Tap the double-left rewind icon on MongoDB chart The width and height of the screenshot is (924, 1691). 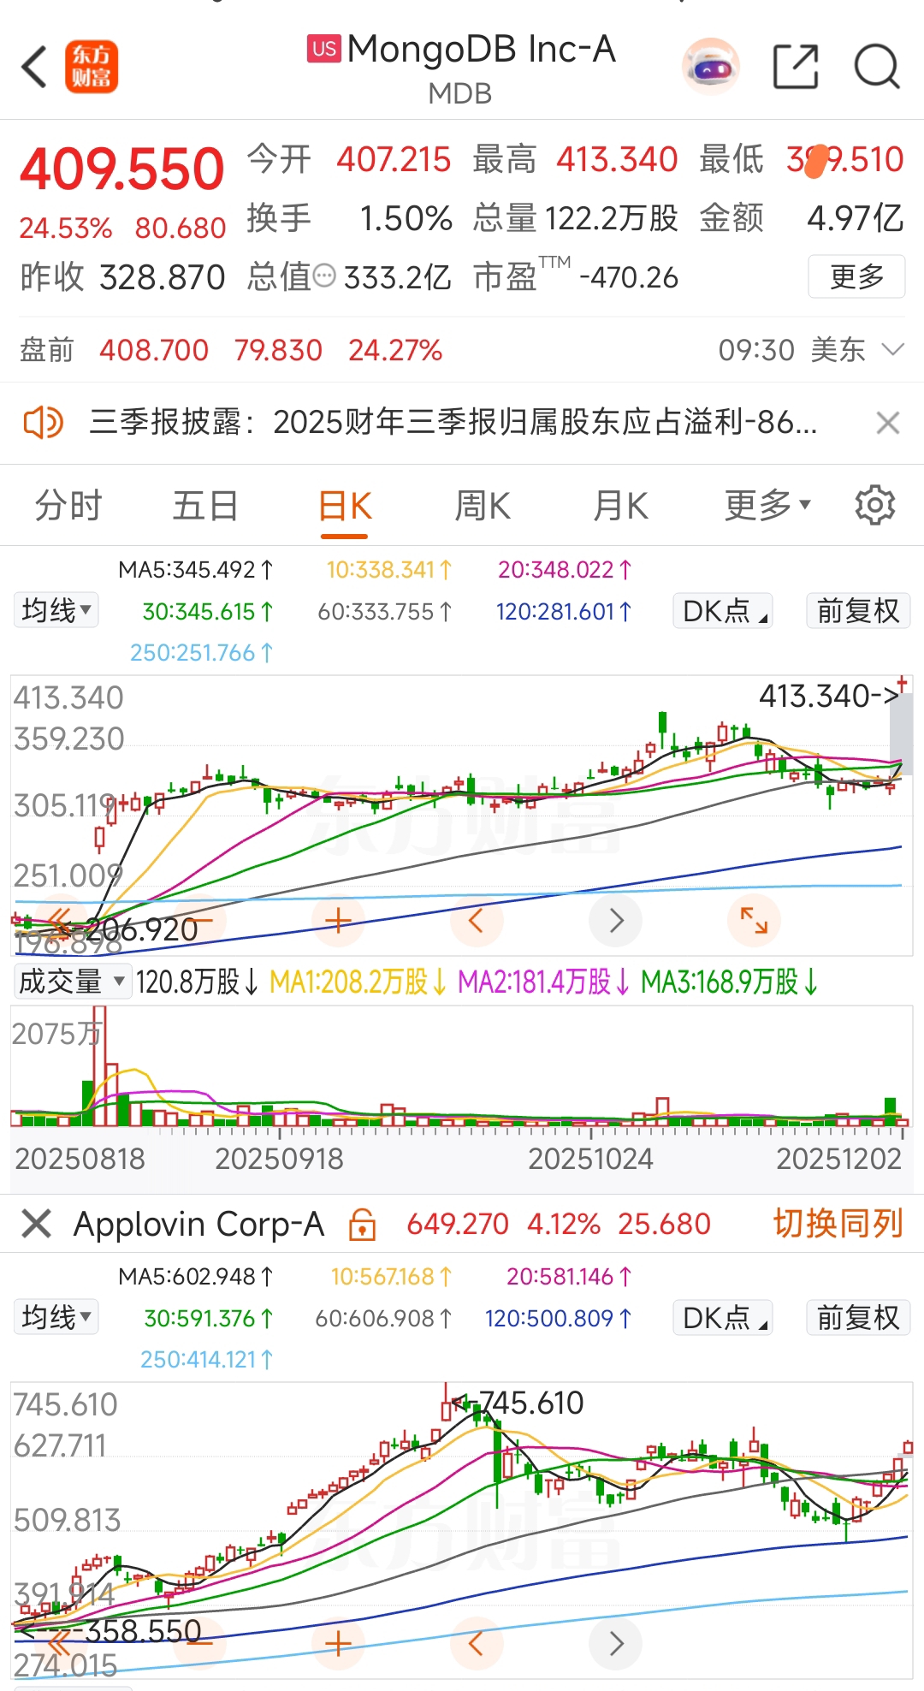[60, 921]
